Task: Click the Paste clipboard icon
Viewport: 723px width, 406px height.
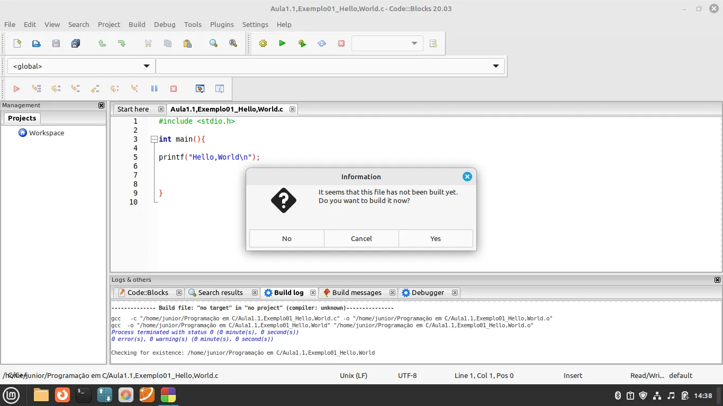Action: [187, 43]
